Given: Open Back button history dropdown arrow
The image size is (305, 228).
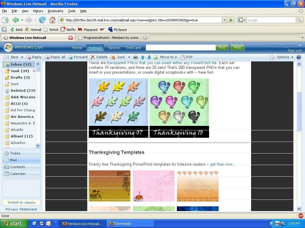Looking at the screenshot, I should click(x=22, y=20).
